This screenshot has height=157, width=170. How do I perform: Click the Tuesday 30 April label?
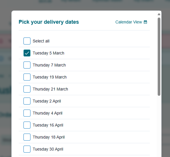[x=48, y=149]
